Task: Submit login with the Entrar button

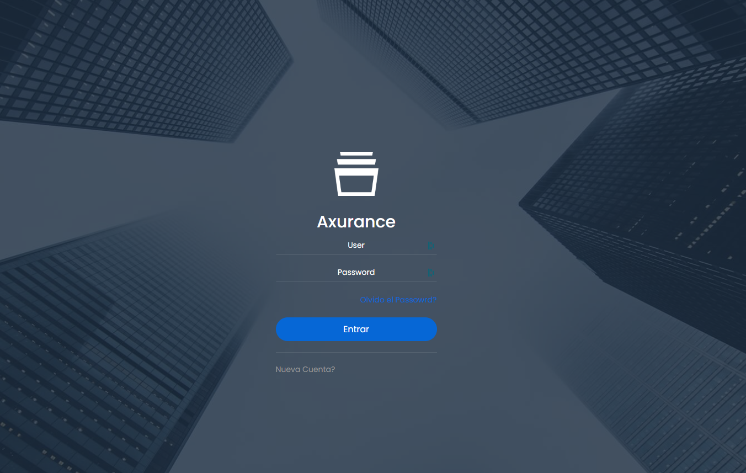Action: click(356, 329)
